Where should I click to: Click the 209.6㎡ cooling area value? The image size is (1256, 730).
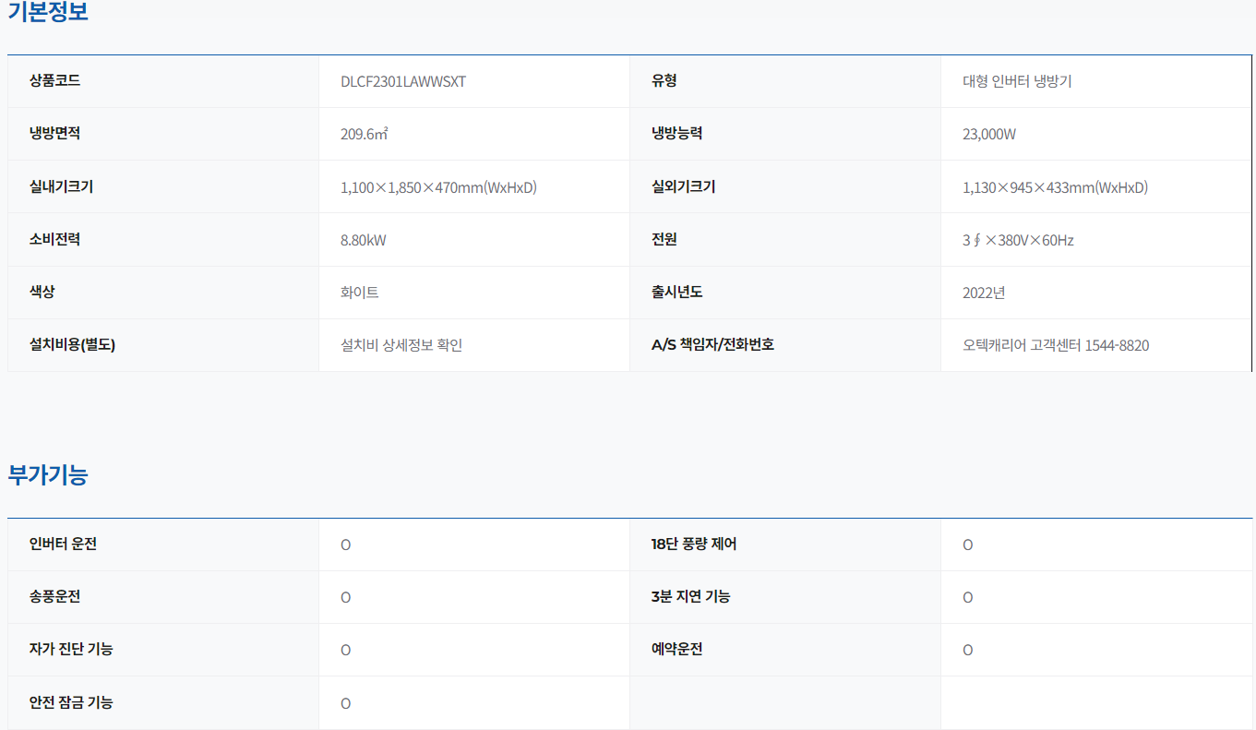[364, 134]
